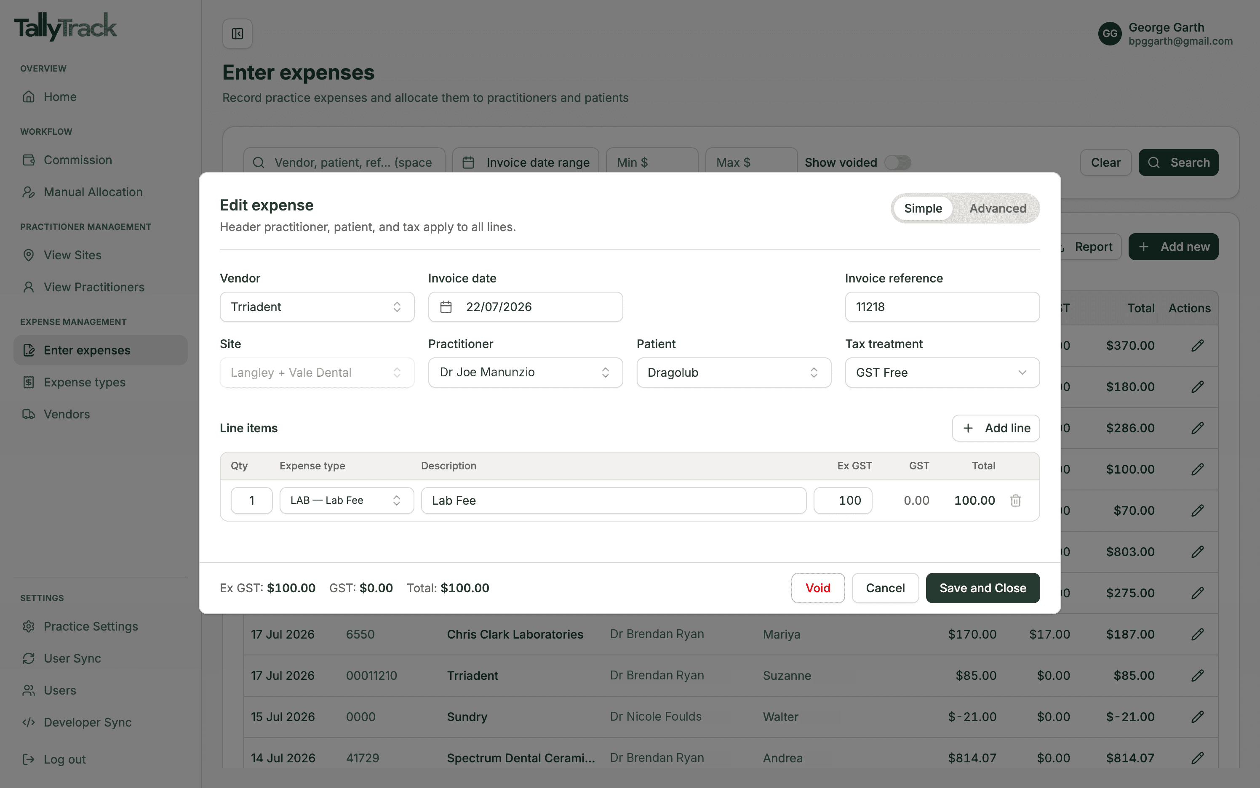Focus the Lab Fee description field

(614, 500)
